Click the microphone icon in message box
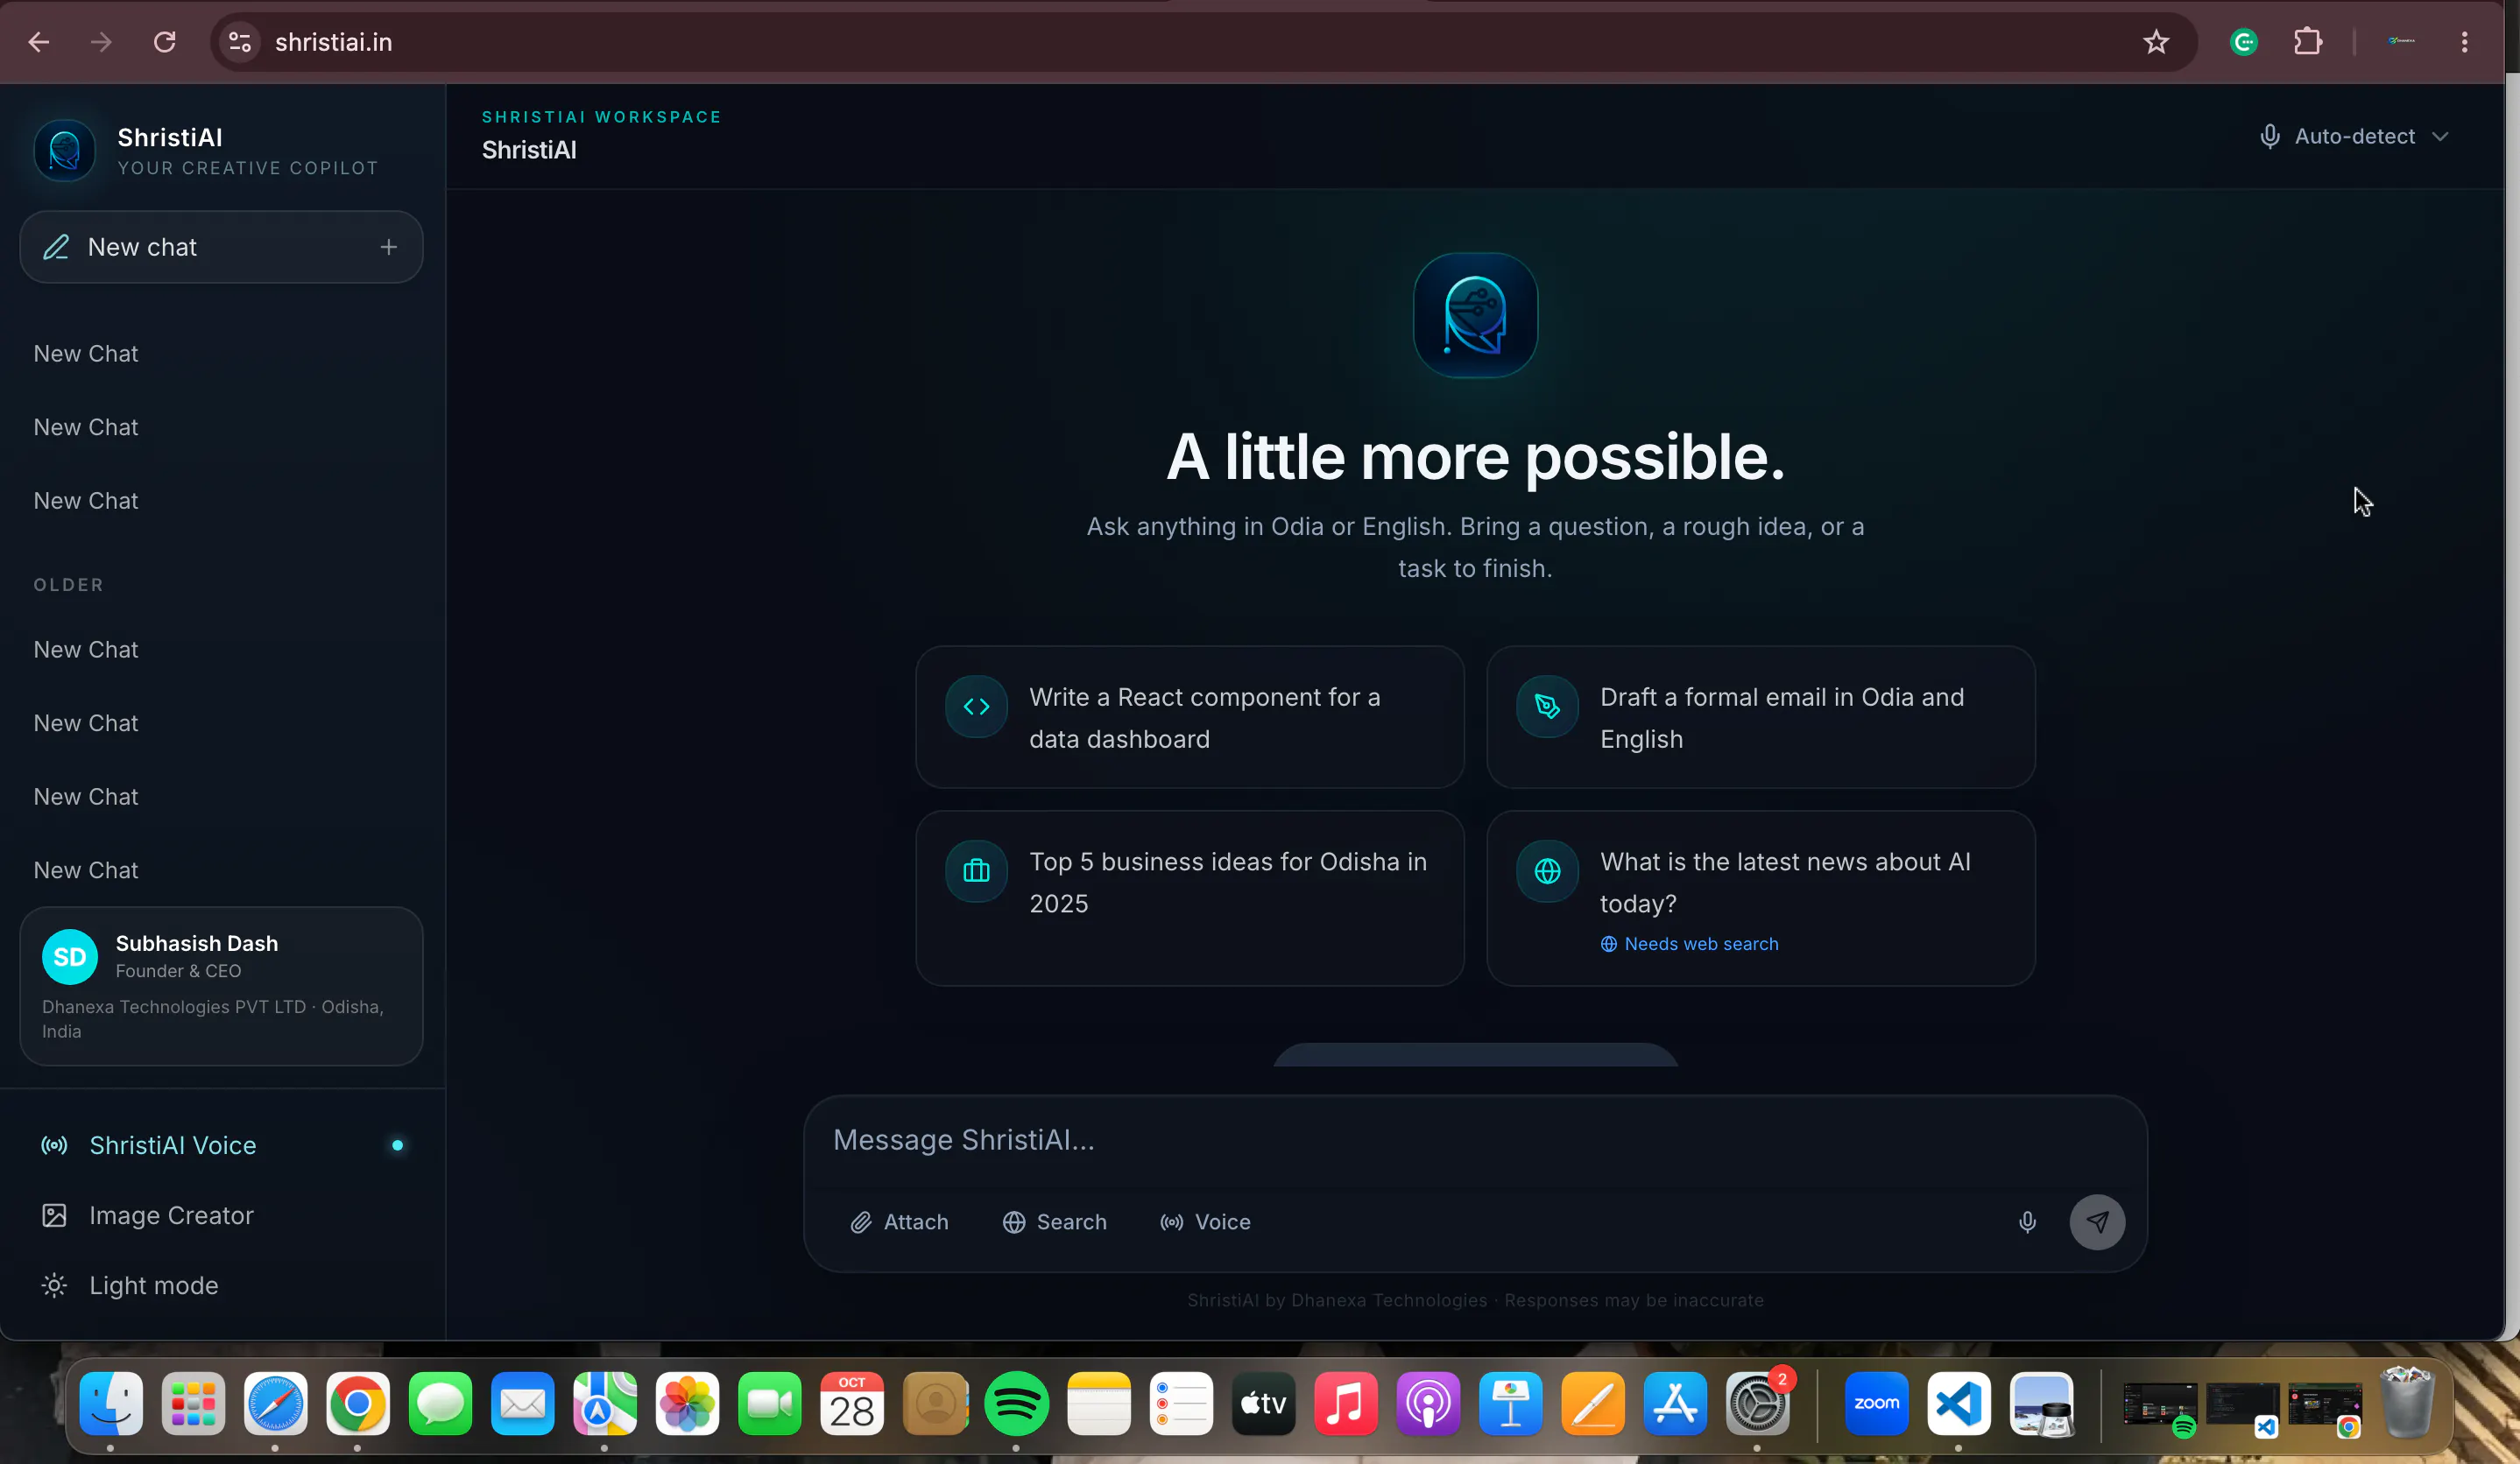 (x=2027, y=1221)
